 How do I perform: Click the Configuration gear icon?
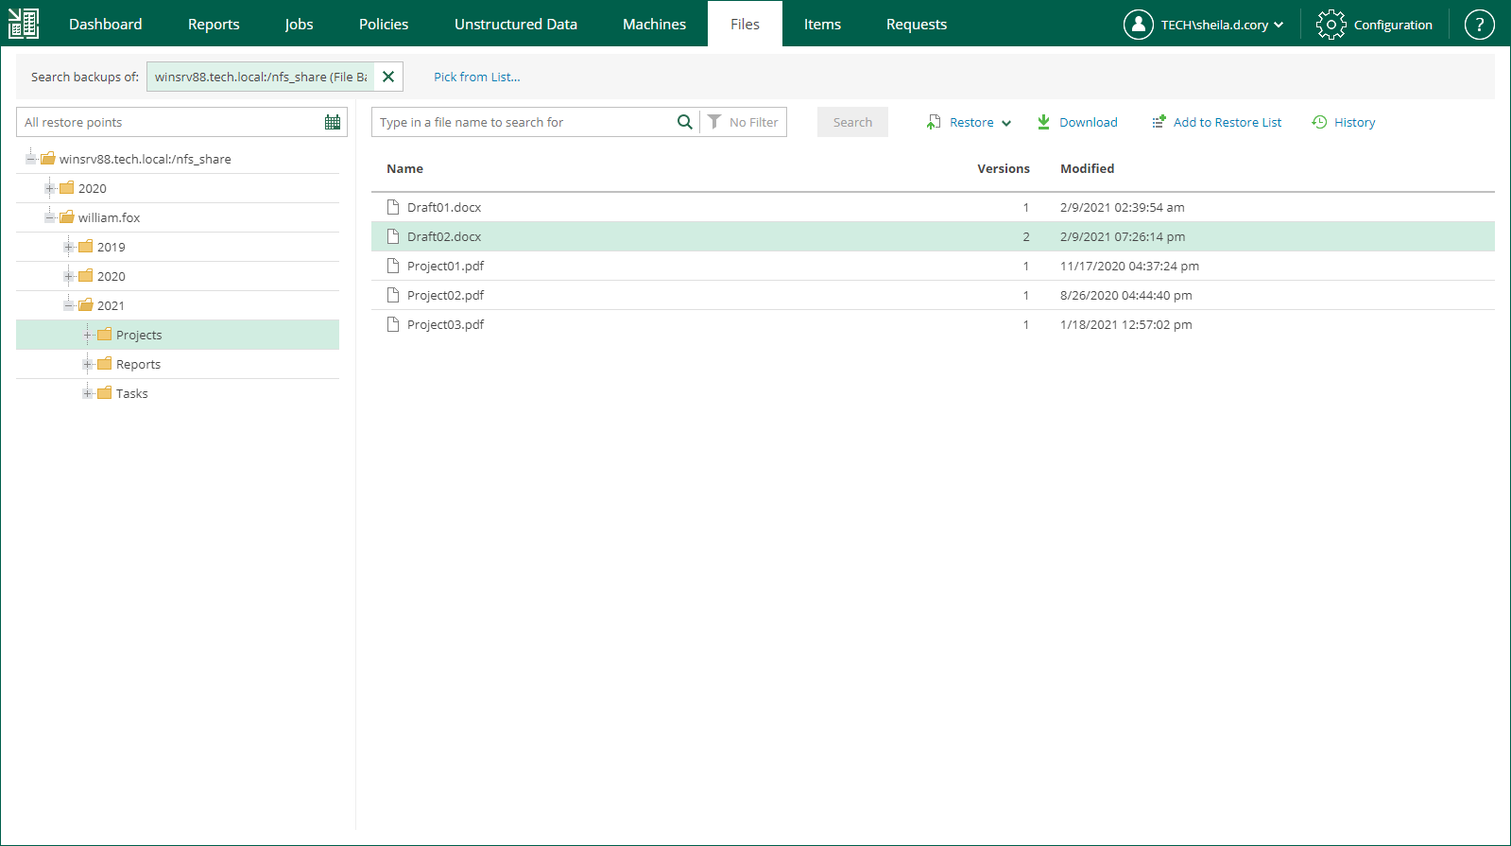click(1331, 25)
